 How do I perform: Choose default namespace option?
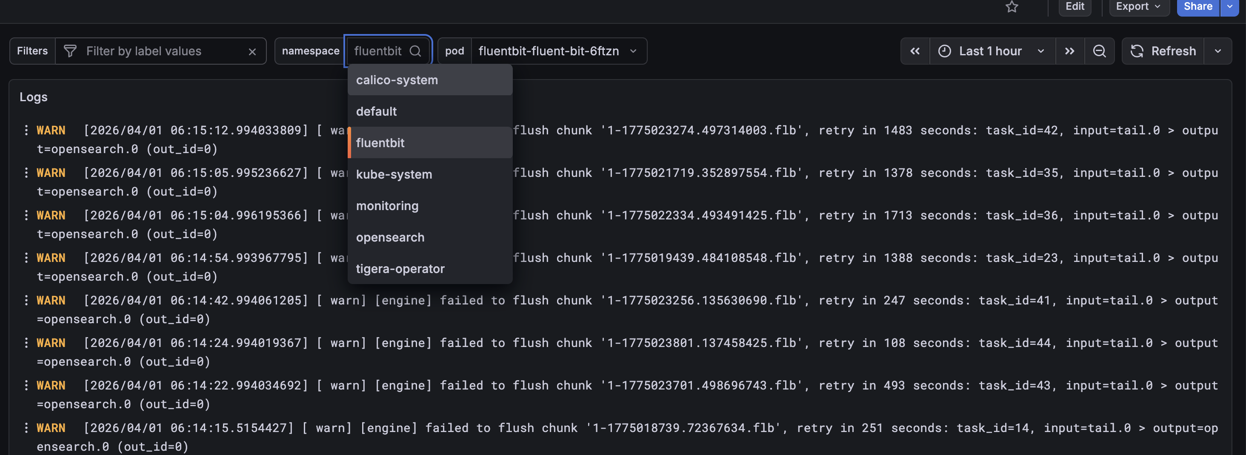[429, 111]
